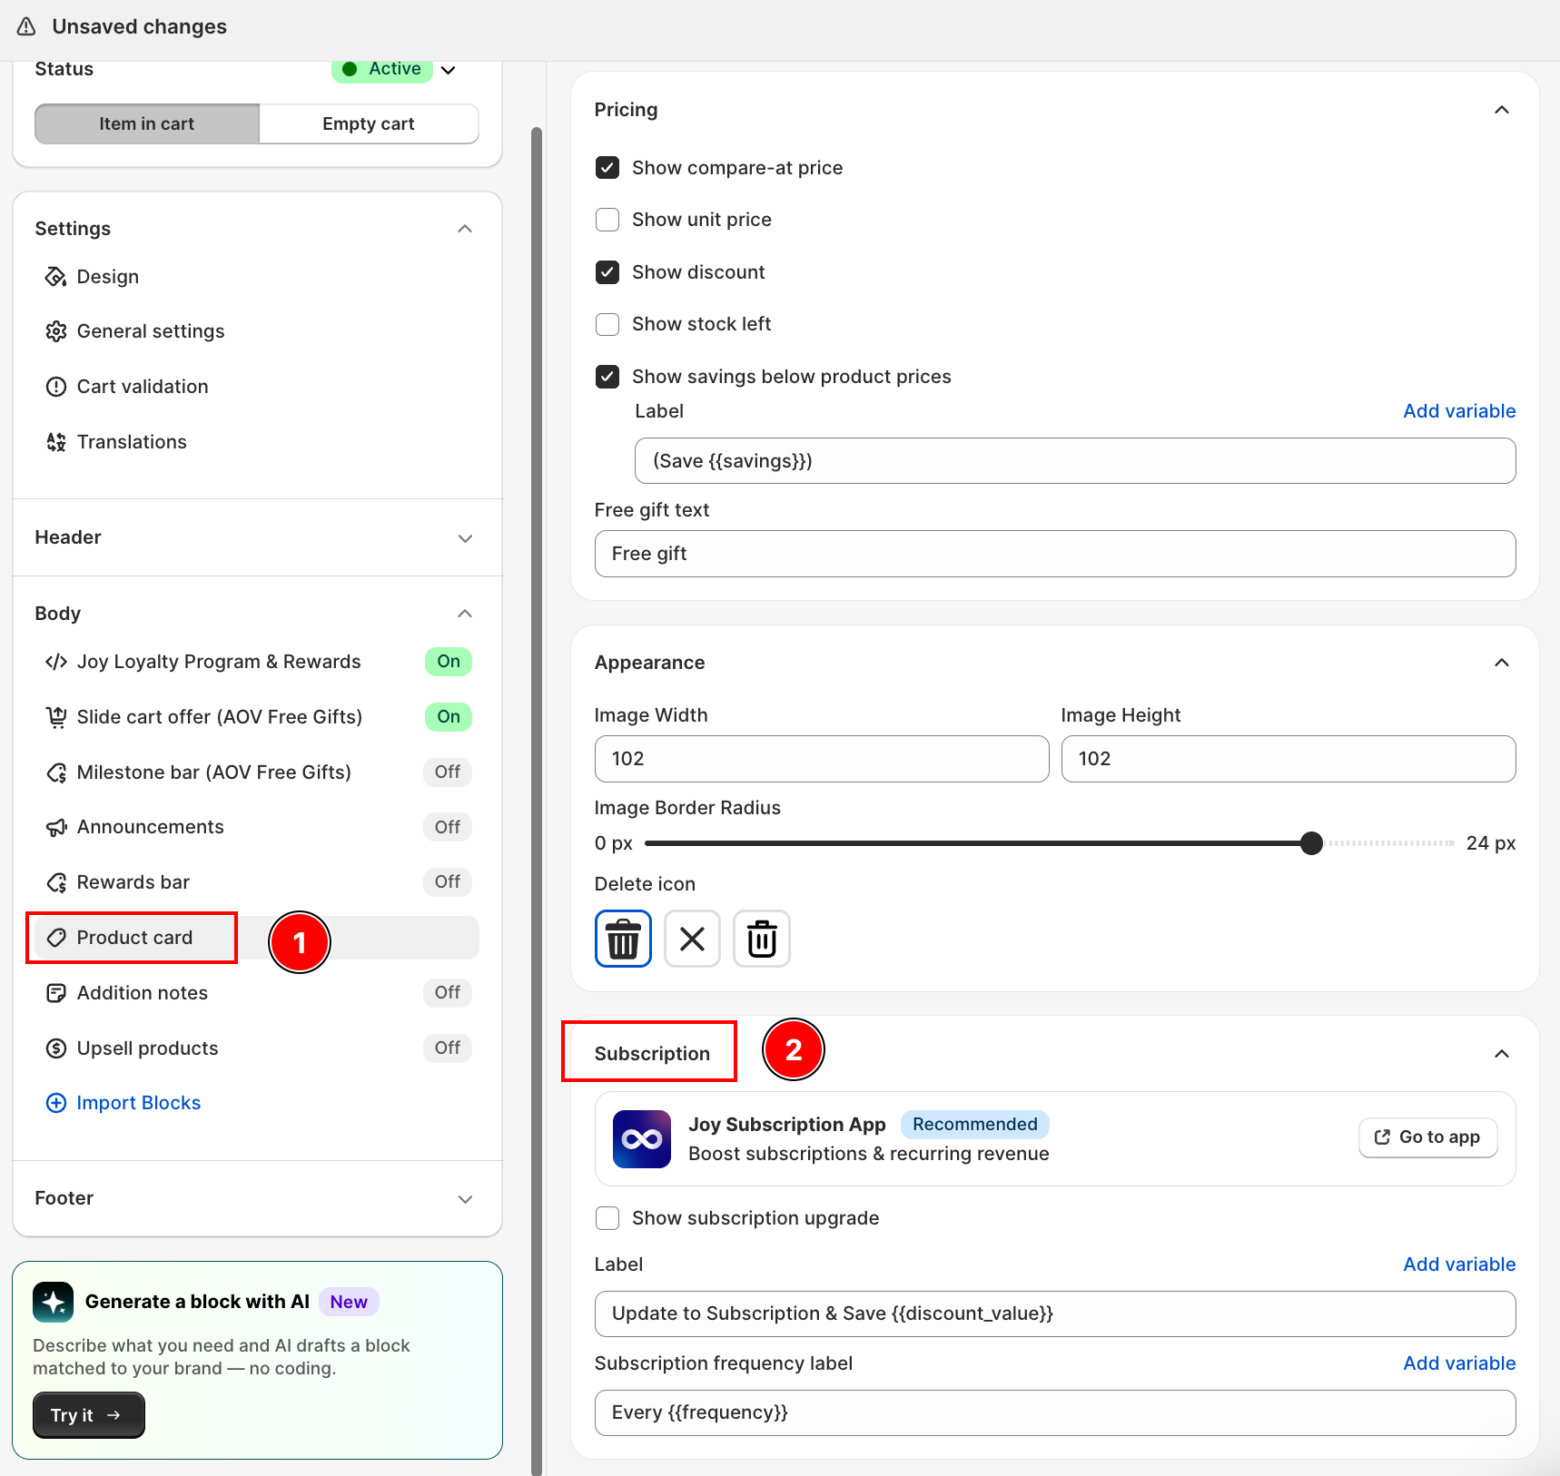Click the Image Height input field

[1288, 759]
